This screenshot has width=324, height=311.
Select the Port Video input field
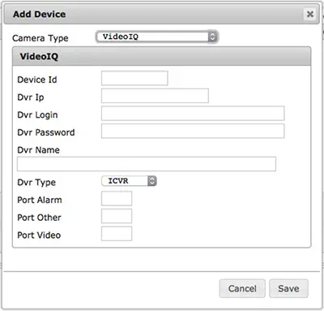117,234
